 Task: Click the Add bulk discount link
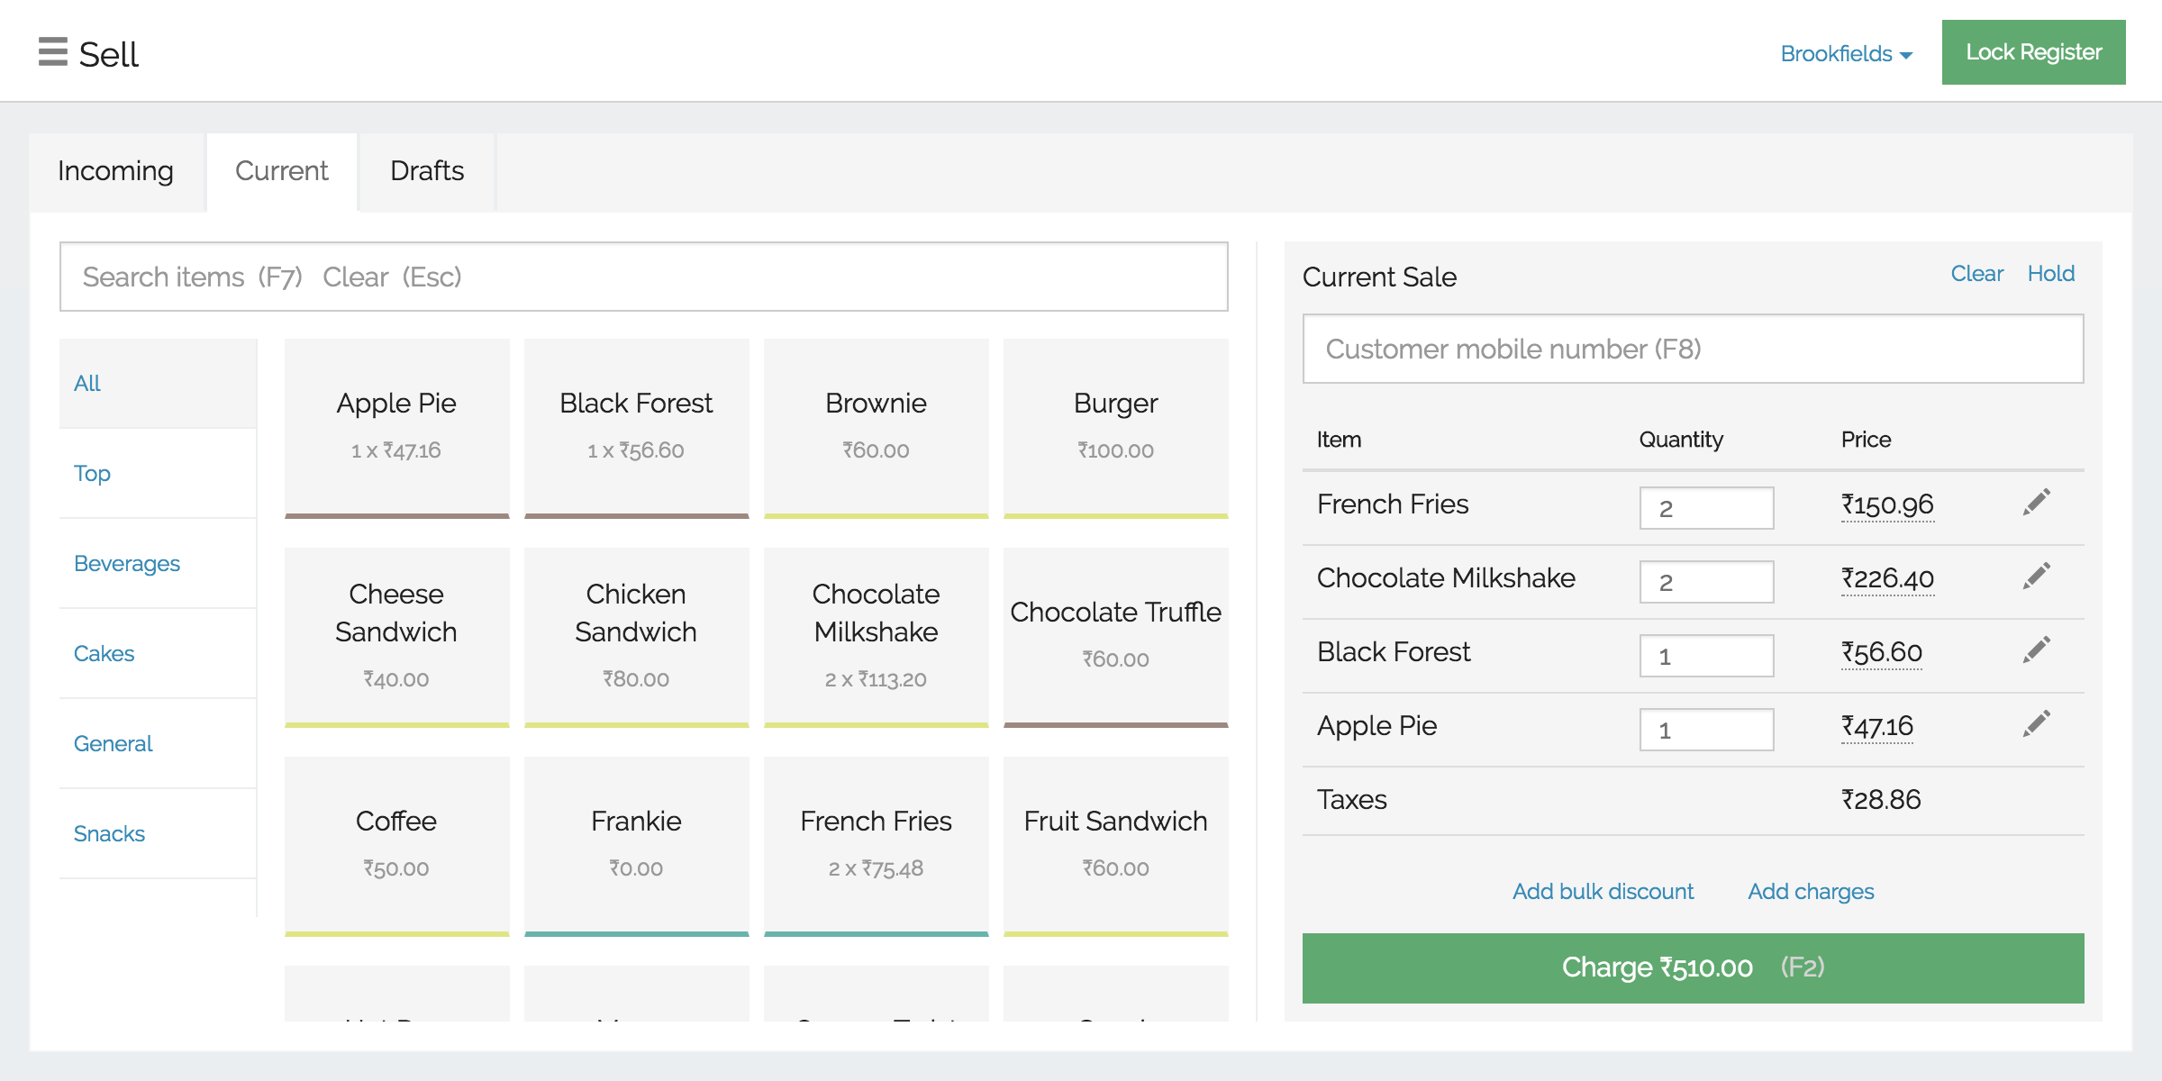(x=1603, y=892)
